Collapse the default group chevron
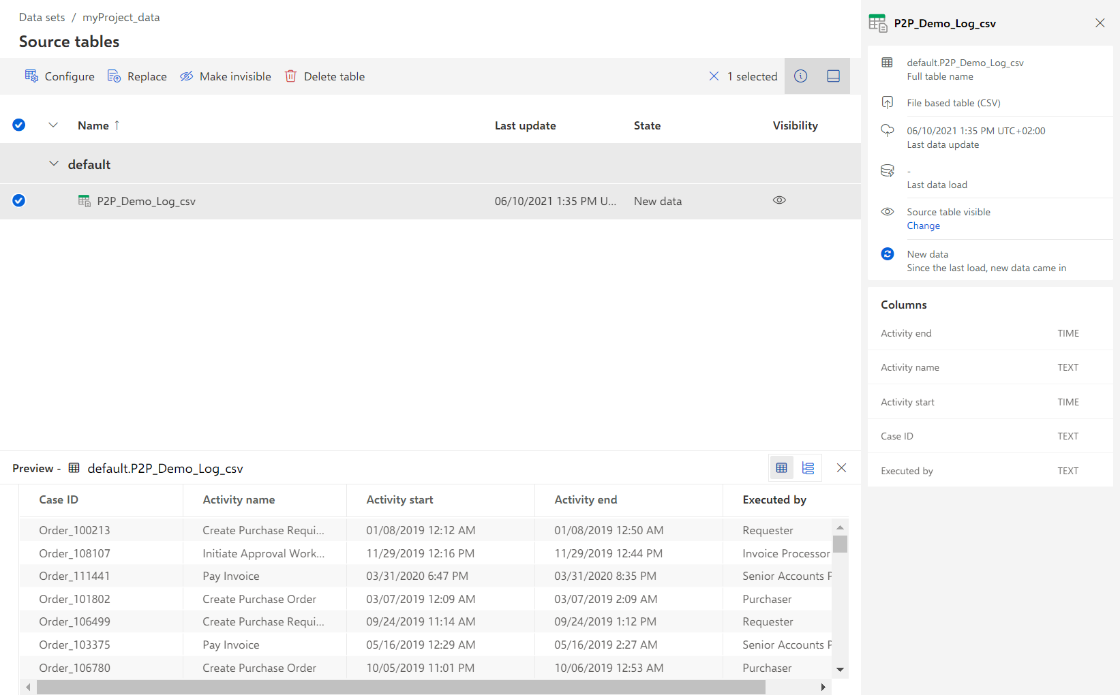The height and width of the screenshot is (695, 1120). [54, 164]
